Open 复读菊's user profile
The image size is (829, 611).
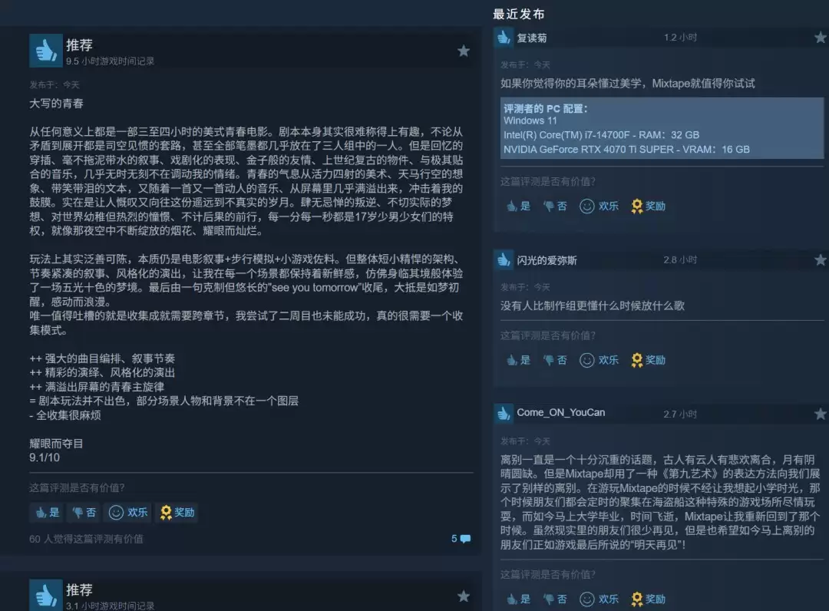[x=531, y=38]
